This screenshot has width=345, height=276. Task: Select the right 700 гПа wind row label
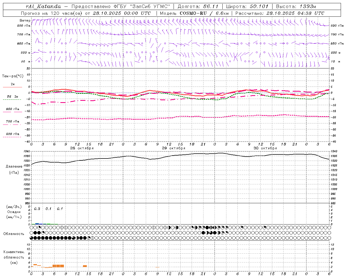[337, 34]
